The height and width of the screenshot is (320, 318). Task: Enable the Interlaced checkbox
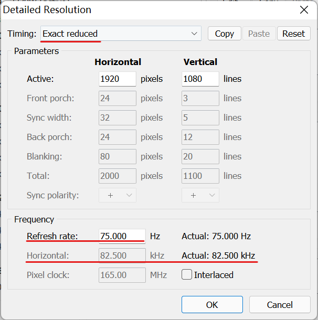coord(187,275)
